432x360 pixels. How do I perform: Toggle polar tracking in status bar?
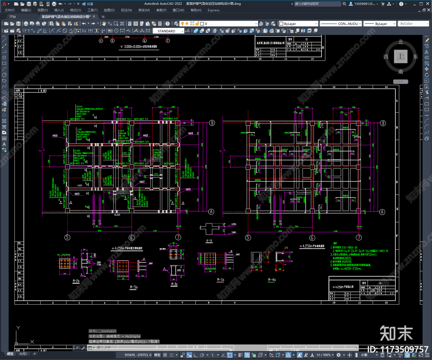click(x=202, y=355)
